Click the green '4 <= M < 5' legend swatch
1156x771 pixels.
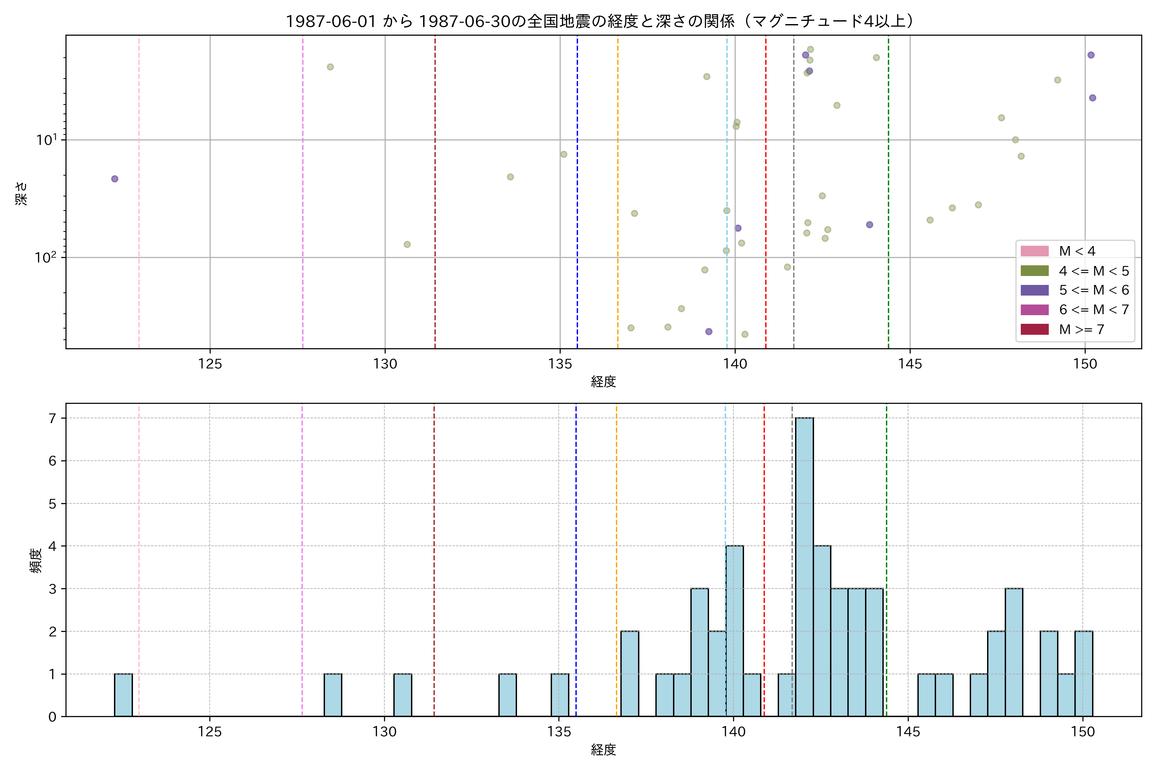[x=1034, y=271]
